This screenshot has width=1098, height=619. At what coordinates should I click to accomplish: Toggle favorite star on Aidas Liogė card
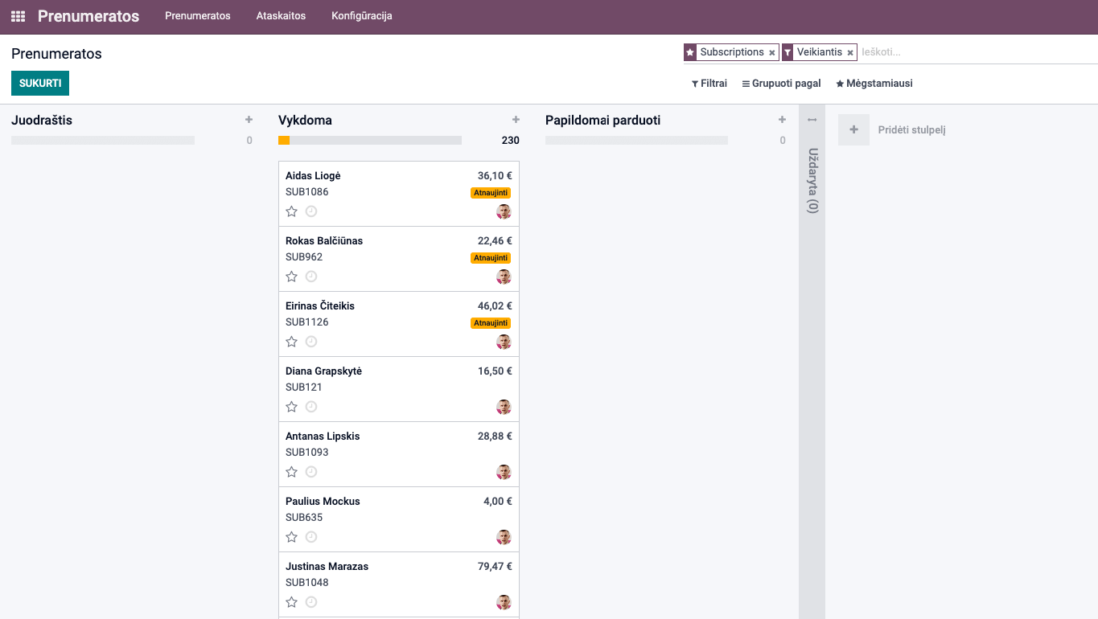(x=292, y=211)
